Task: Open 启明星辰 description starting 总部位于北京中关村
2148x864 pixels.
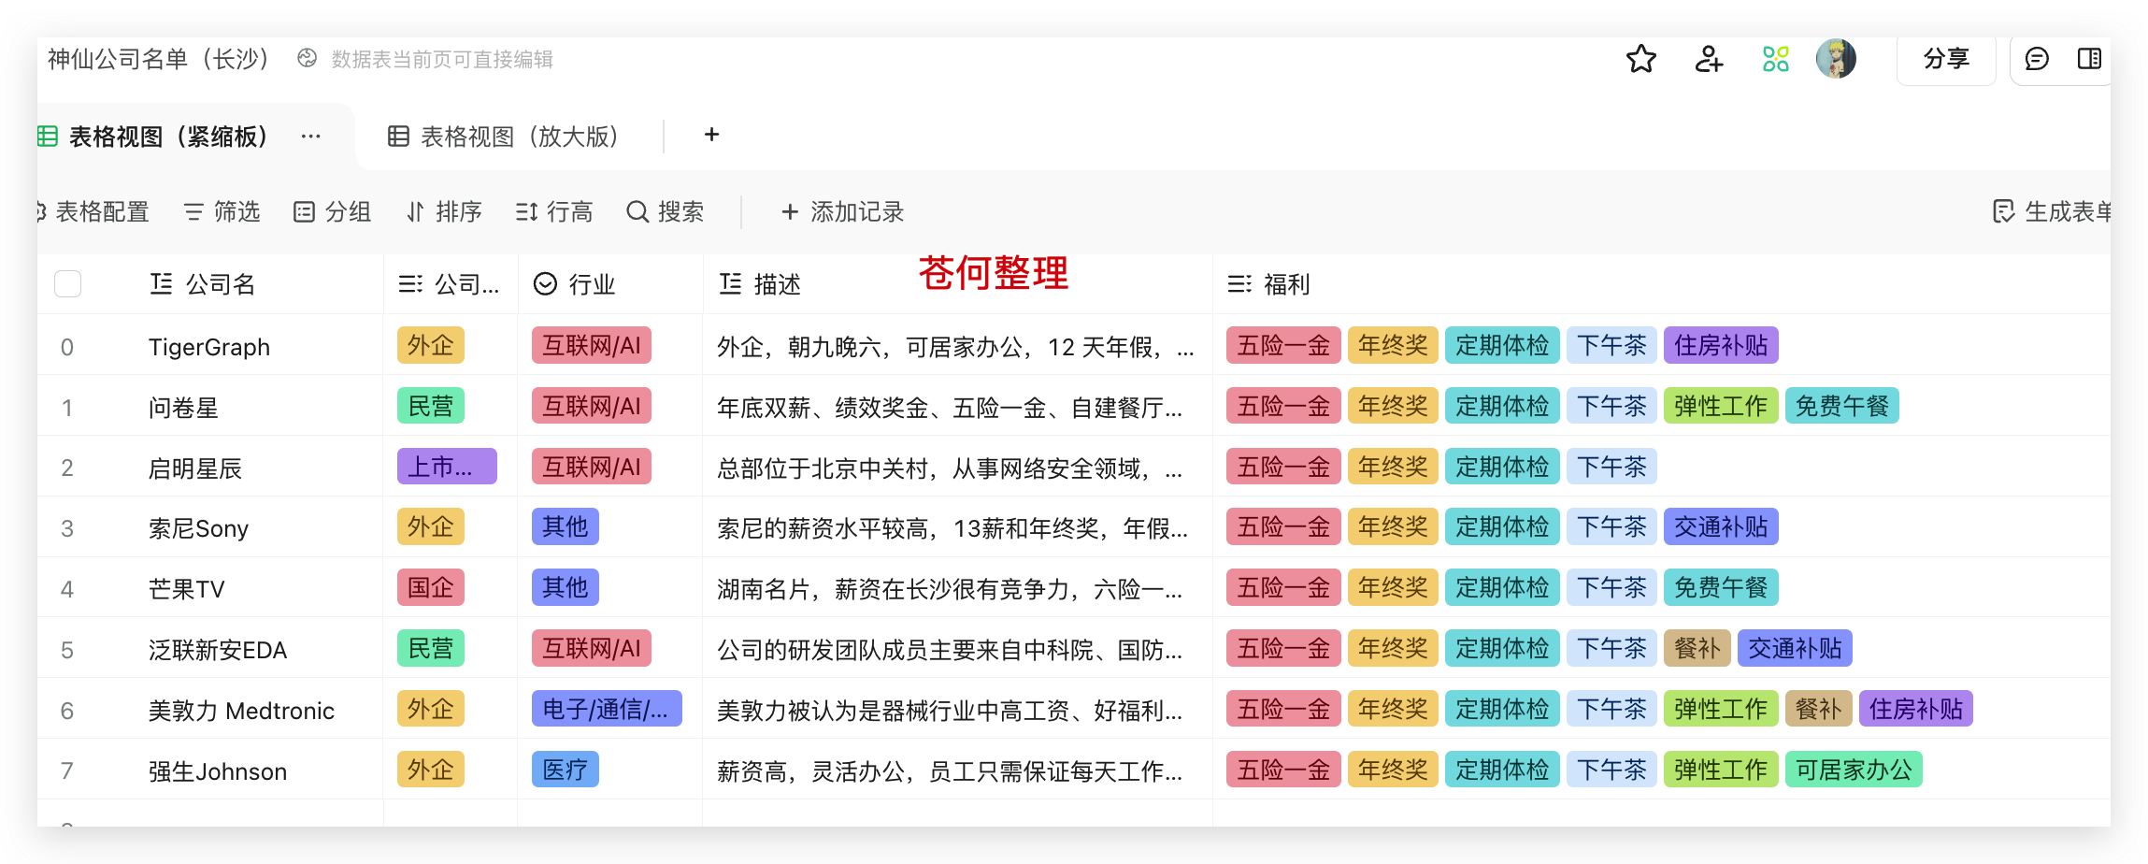Action: (950, 468)
